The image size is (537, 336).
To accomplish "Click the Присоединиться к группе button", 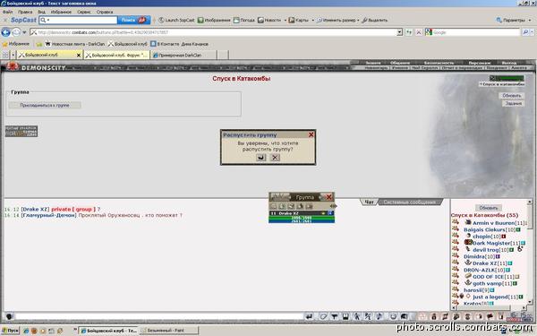I will [45, 105].
